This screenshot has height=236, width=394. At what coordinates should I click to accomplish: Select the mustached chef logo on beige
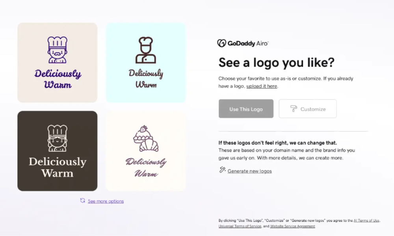57,63
